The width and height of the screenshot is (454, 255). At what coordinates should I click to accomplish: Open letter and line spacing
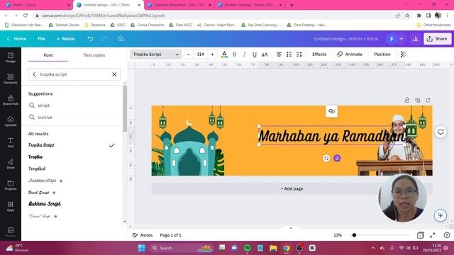pos(299,55)
